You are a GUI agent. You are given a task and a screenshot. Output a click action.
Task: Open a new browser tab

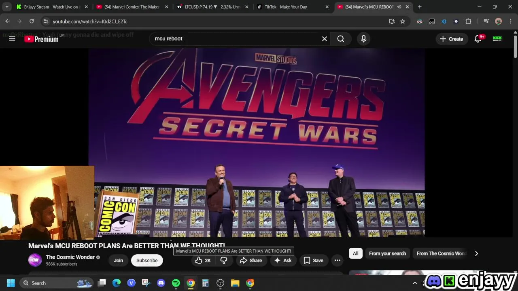coord(420,7)
